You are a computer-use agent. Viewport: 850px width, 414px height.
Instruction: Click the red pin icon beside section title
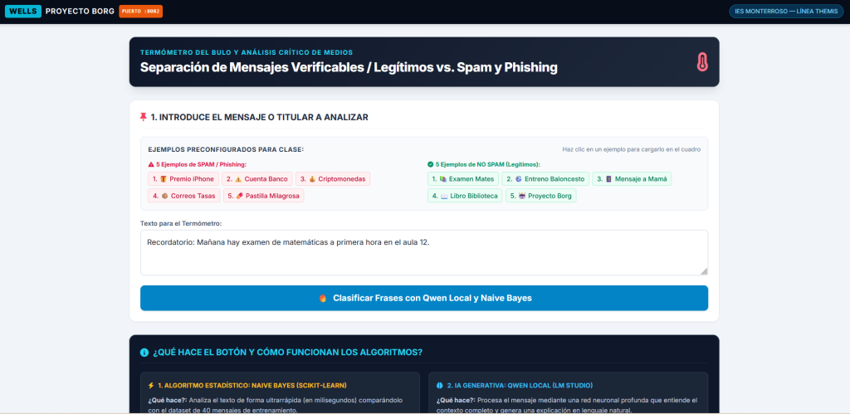pos(144,117)
